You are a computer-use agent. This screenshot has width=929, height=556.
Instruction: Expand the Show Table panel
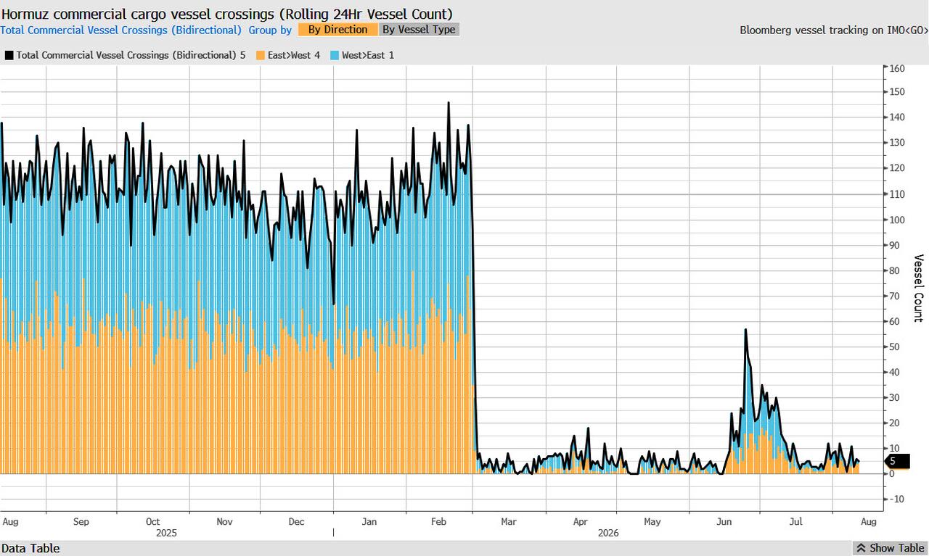(890, 548)
